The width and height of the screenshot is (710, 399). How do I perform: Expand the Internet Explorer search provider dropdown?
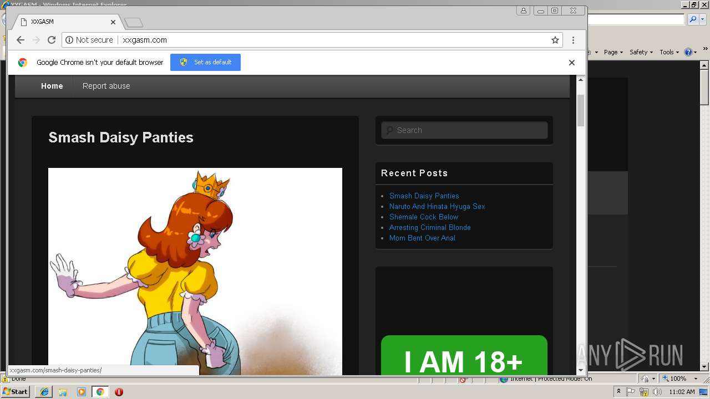pos(702,19)
